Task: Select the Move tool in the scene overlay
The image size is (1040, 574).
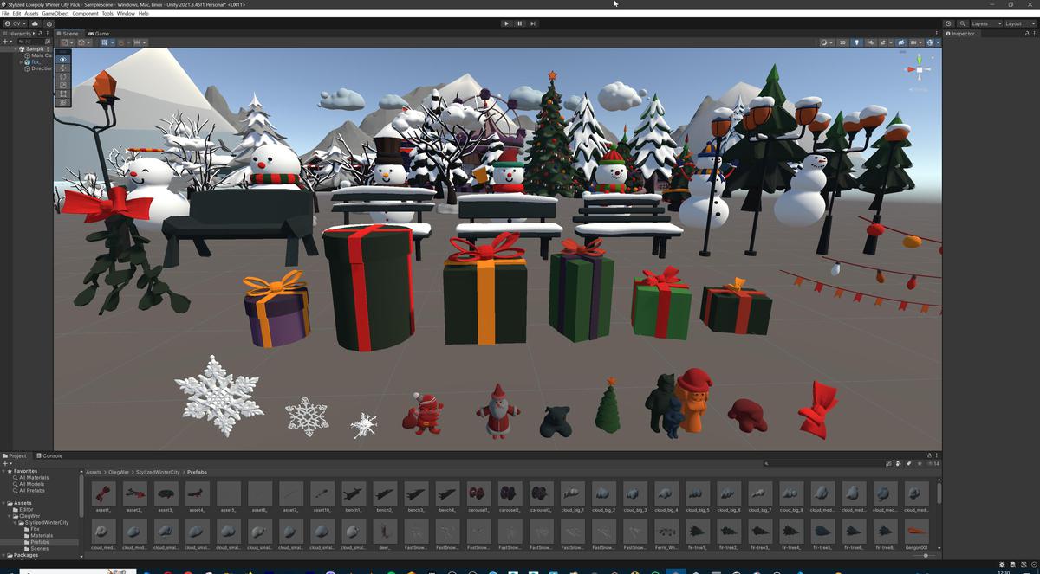Action: click(x=62, y=68)
